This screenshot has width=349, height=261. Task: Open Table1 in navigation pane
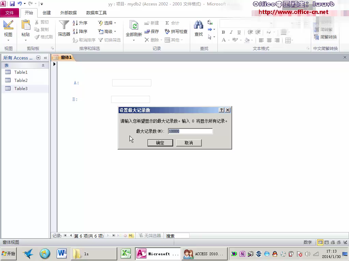25,72
